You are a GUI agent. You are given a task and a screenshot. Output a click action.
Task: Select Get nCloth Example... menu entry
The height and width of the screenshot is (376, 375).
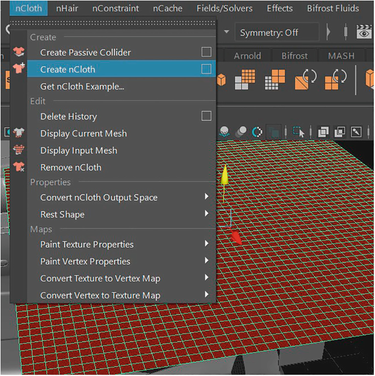coord(82,87)
